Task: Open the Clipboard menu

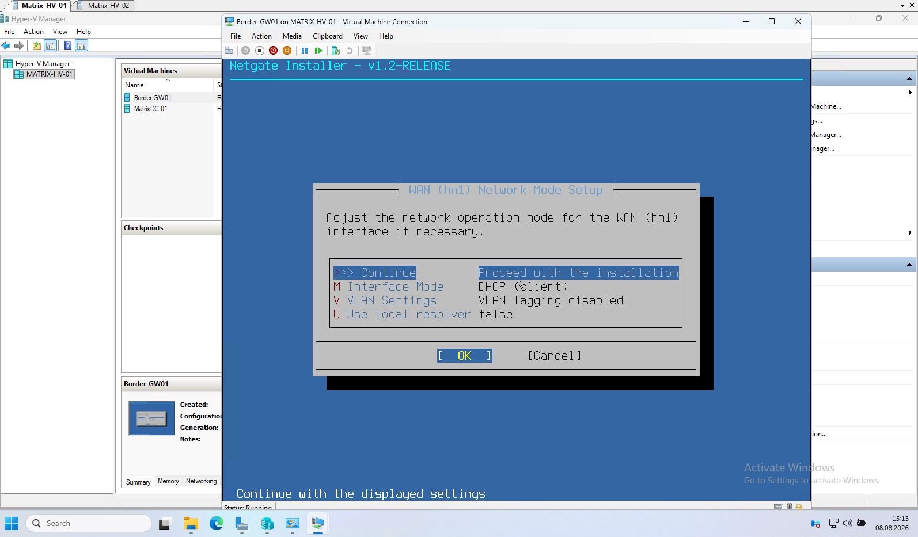Action: (x=328, y=36)
